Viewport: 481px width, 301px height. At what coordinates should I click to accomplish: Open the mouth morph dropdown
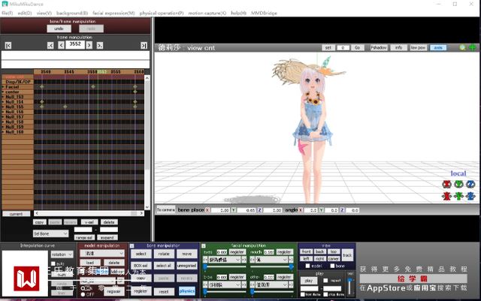[272, 260]
